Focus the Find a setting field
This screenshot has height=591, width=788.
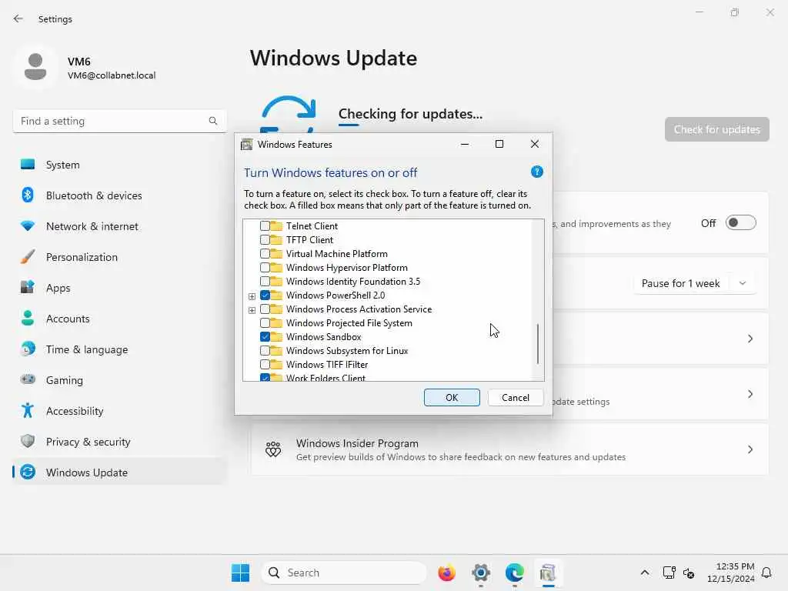coord(119,121)
